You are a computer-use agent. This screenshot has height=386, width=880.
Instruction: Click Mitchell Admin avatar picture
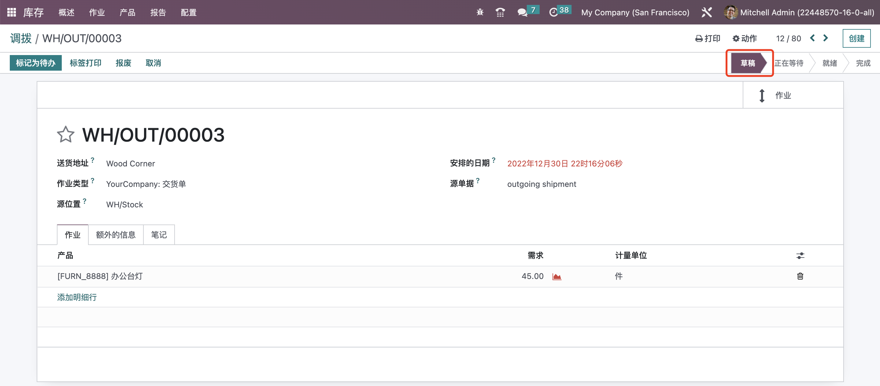730,12
